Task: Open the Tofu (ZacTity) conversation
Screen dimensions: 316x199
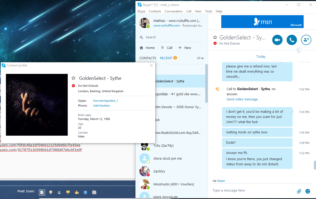Action: (170, 145)
